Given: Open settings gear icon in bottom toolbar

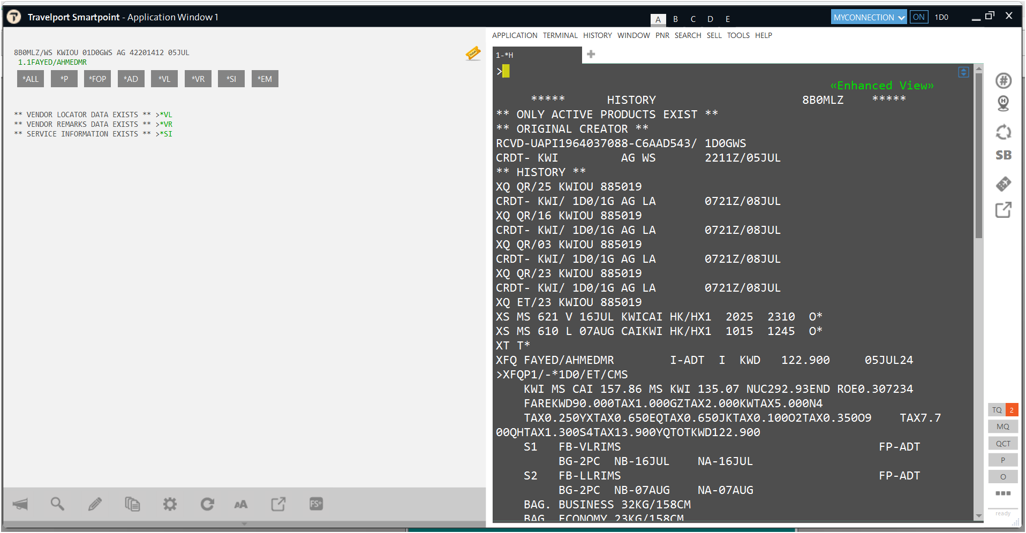Looking at the screenshot, I should pos(170,504).
